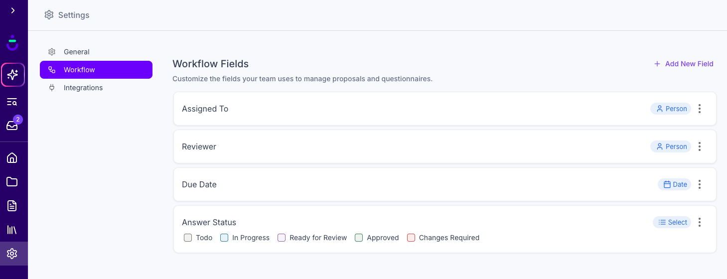Open the library books icon in sidebar
727x279 pixels.
(12, 230)
